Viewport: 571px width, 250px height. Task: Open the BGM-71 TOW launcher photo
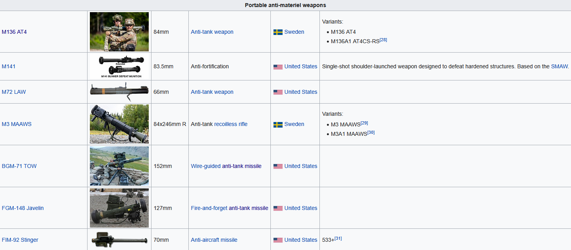(x=119, y=166)
